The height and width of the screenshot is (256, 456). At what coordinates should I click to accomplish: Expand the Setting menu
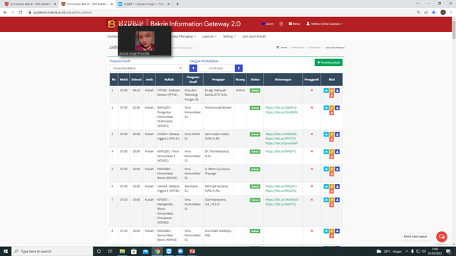[229, 36]
